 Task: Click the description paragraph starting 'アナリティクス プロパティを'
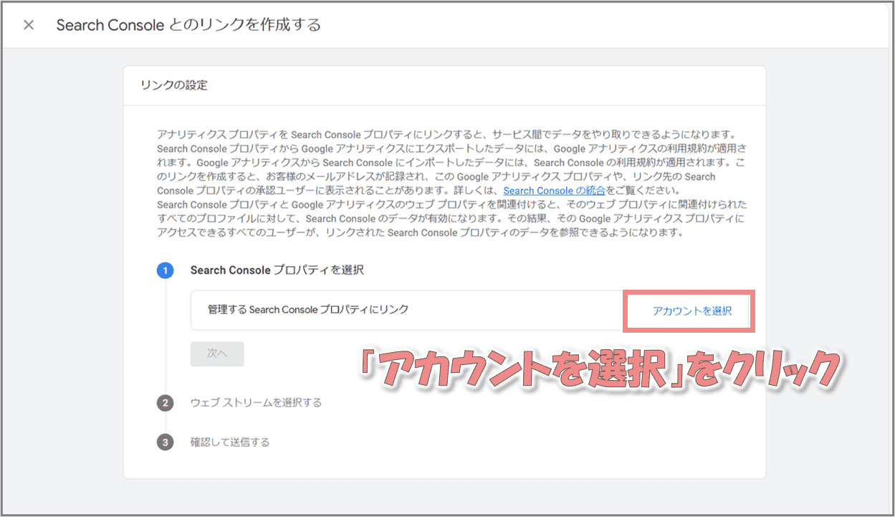446,135
